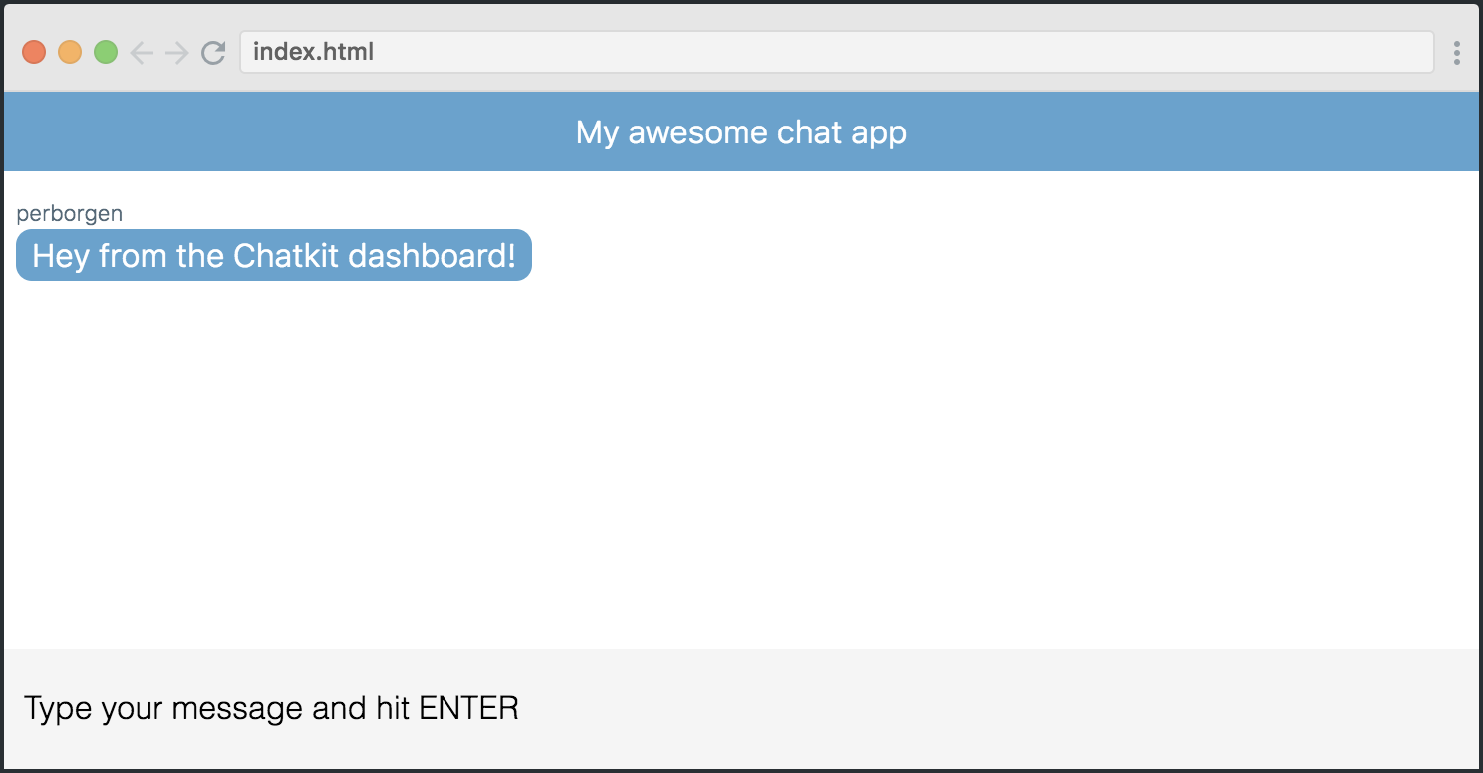This screenshot has height=773, width=1483.
Task: Maximize the window with the green button
Action: click(106, 52)
